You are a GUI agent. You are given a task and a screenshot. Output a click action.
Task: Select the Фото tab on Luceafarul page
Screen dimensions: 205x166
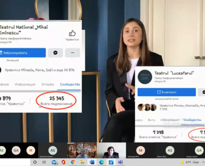pyautogui.click(x=152, y=120)
